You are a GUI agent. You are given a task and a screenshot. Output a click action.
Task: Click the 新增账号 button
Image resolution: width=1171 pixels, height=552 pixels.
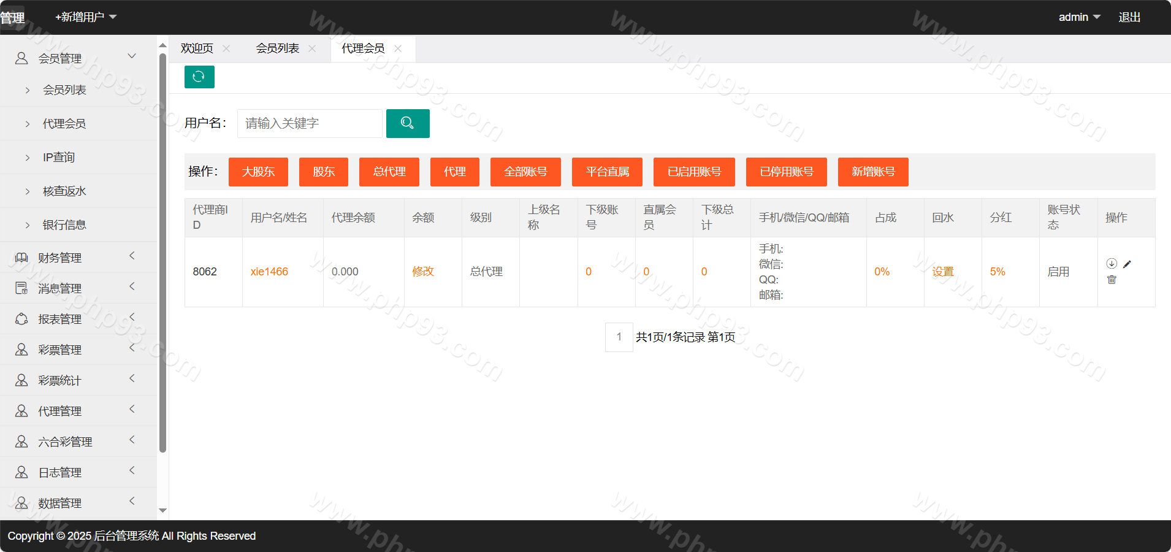pyautogui.click(x=872, y=172)
